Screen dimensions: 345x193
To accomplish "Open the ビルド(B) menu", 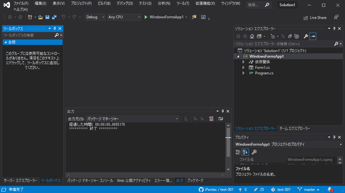I will [x=104, y=3].
